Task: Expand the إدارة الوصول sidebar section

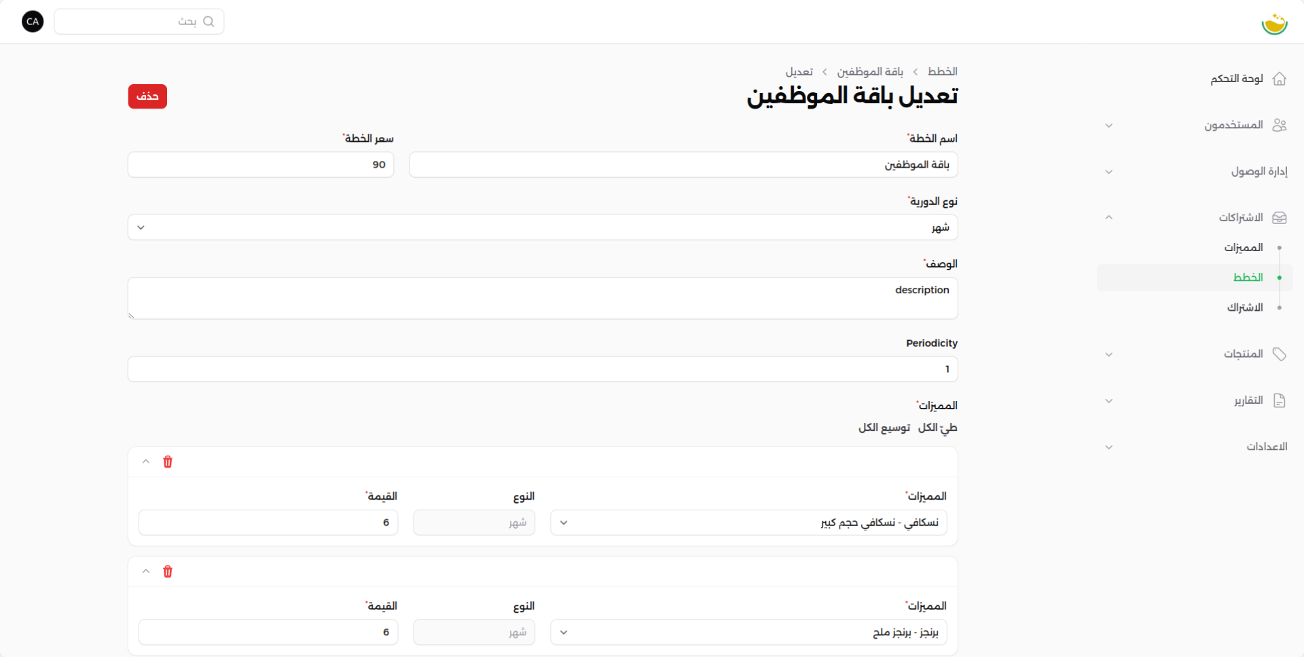Action: point(1109,172)
